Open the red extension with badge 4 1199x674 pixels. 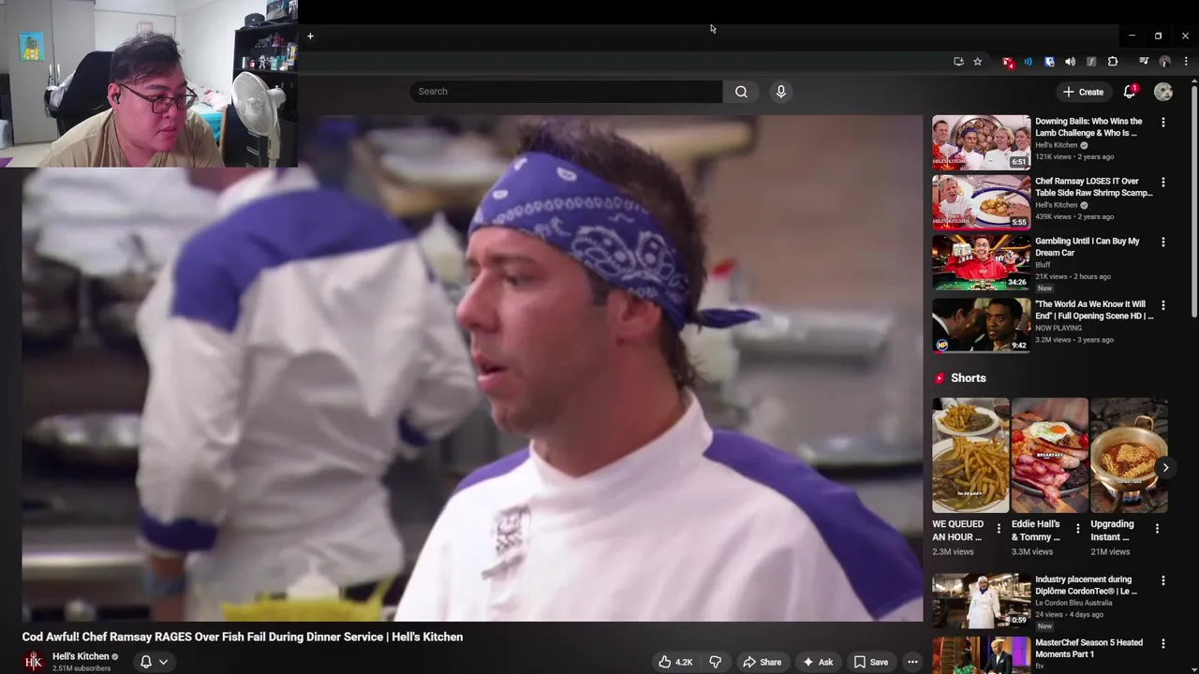[x=1008, y=62]
